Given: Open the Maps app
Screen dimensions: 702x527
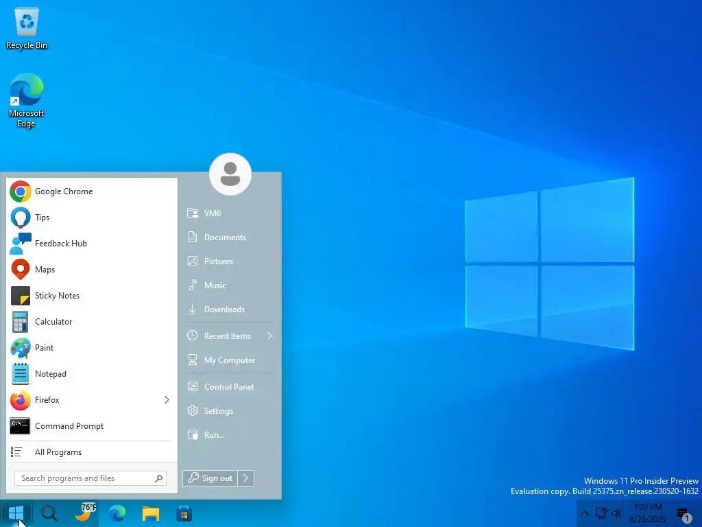Looking at the screenshot, I should click(x=92, y=269).
